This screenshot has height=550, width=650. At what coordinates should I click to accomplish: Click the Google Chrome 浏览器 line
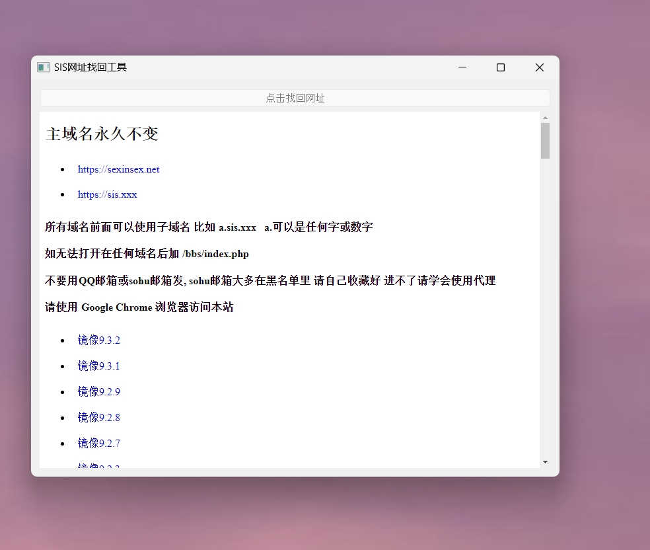point(139,307)
